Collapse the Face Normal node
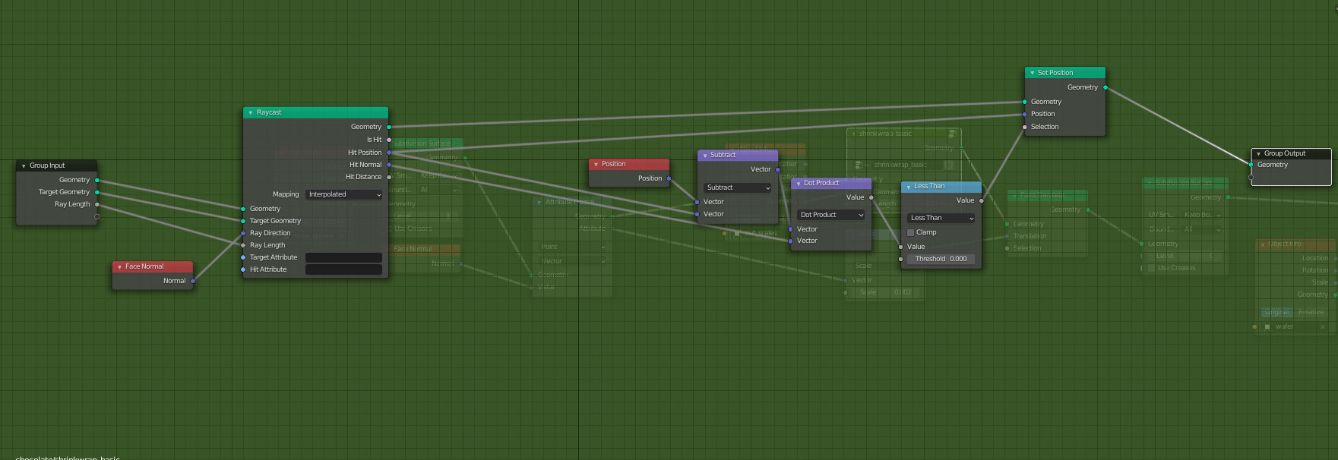 click(x=119, y=266)
